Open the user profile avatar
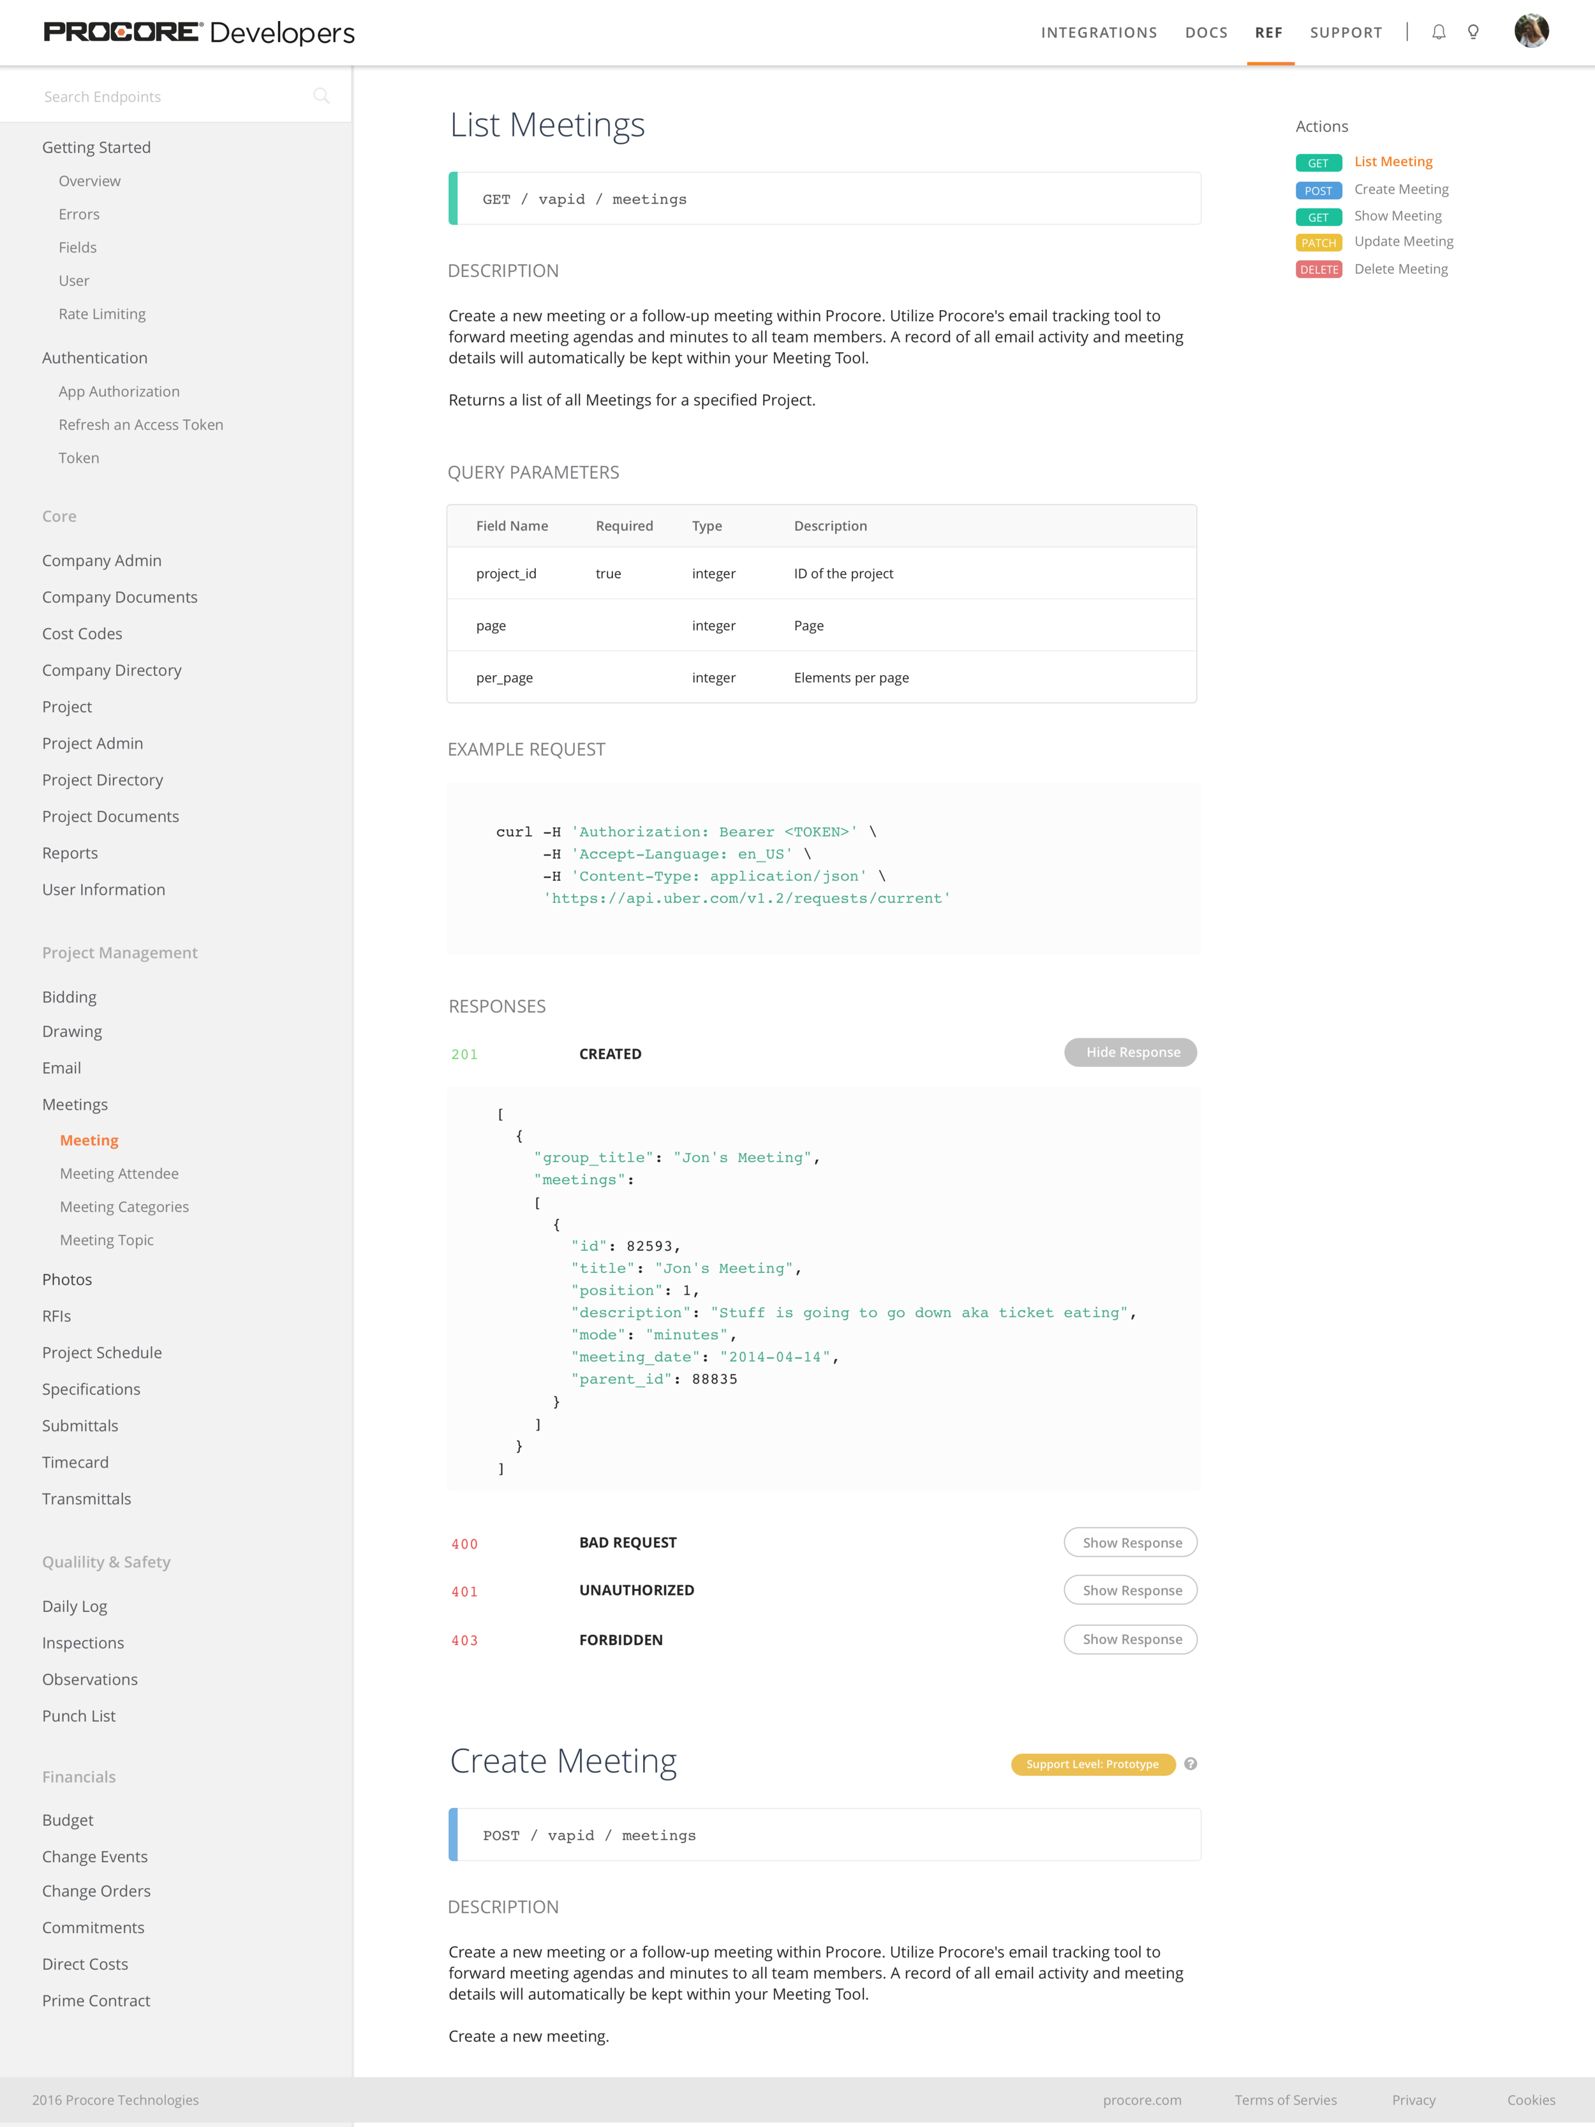 tap(1531, 31)
